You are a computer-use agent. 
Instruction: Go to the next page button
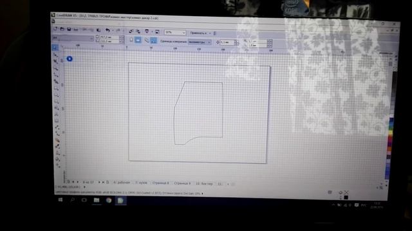click(x=99, y=182)
